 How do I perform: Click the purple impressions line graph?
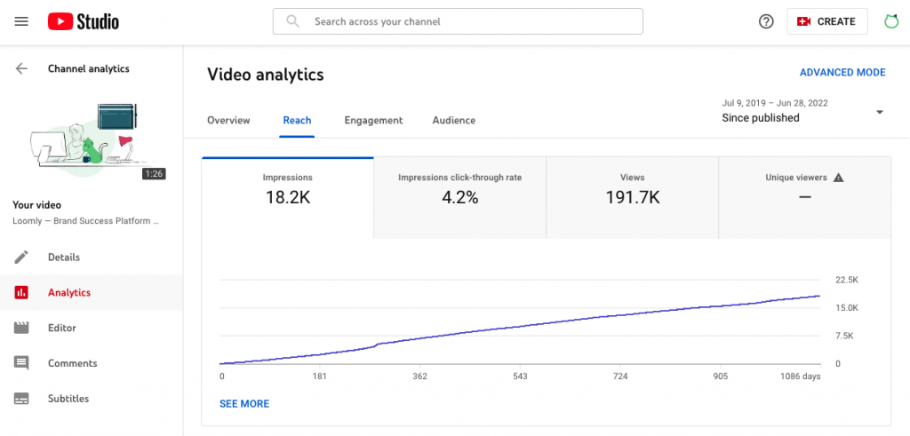pyautogui.click(x=519, y=328)
